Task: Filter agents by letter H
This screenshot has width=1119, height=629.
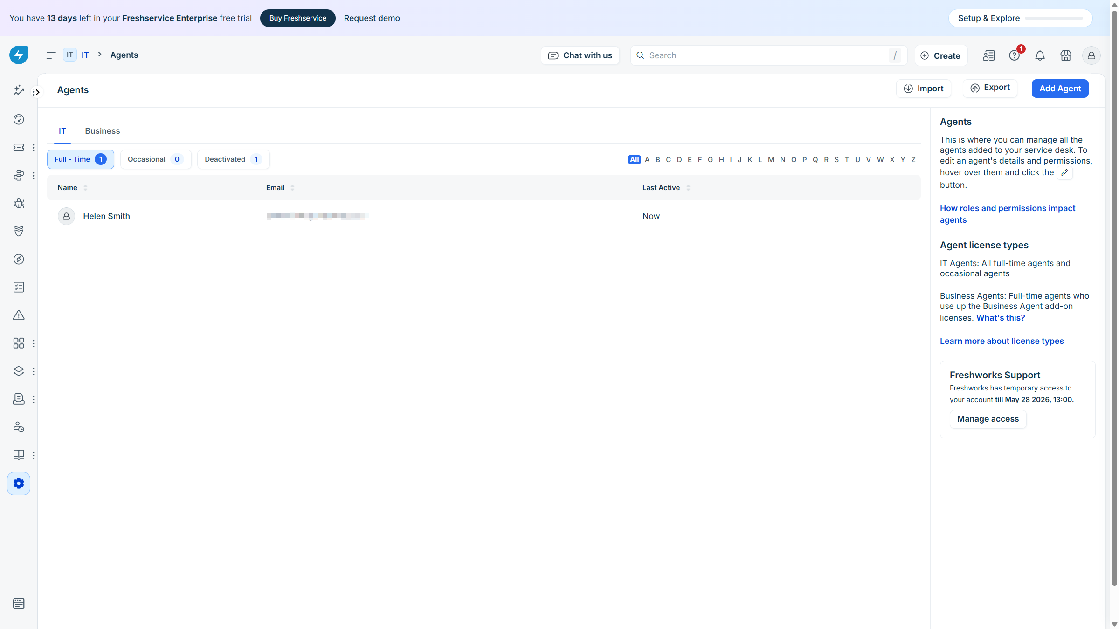Action: coord(721,160)
